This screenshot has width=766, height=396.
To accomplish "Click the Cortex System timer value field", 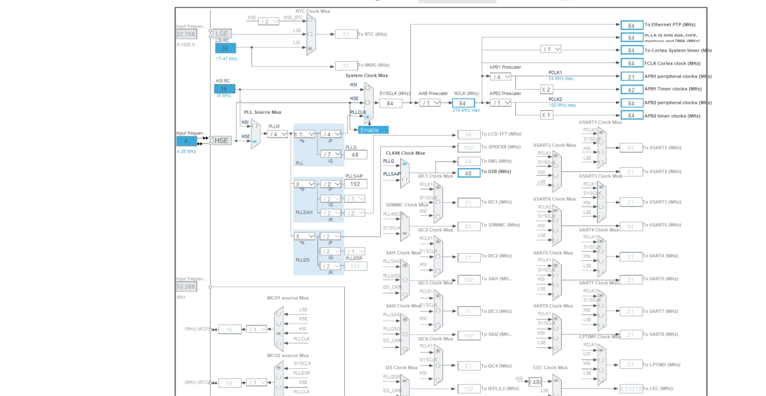I will click(x=632, y=50).
